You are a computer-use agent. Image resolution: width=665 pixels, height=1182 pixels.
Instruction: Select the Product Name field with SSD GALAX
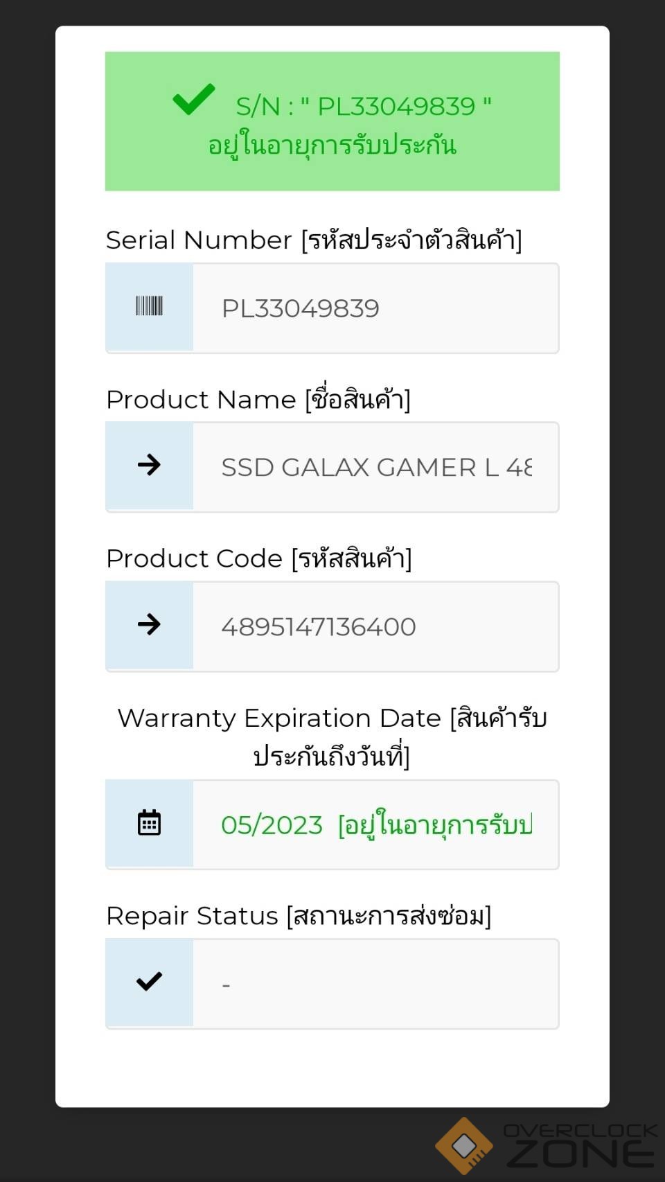375,468
